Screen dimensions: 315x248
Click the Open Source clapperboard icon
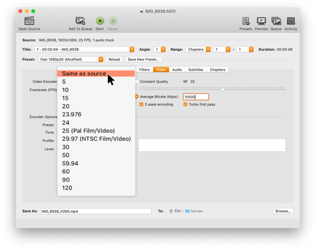click(29, 20)
